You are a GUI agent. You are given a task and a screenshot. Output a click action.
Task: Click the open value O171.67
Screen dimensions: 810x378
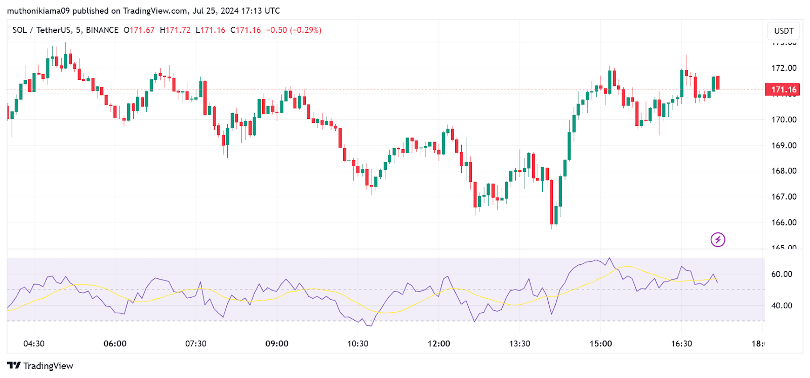(139, 30)
